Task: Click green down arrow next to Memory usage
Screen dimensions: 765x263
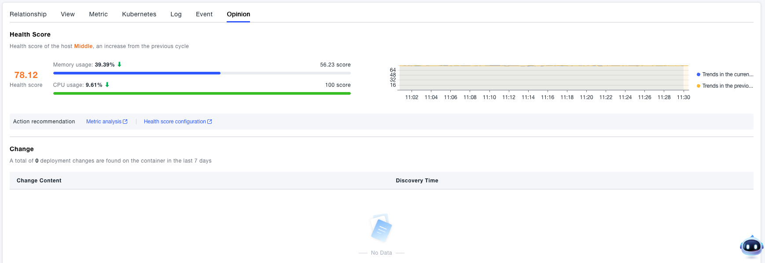Action: pos(119,64)
